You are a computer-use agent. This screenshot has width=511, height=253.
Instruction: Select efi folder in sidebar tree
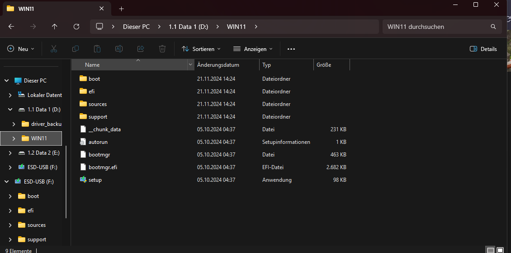pyautogui.click(x=31, y=211)
